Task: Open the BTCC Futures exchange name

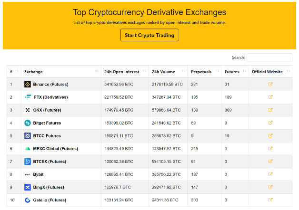Action: 47,136
